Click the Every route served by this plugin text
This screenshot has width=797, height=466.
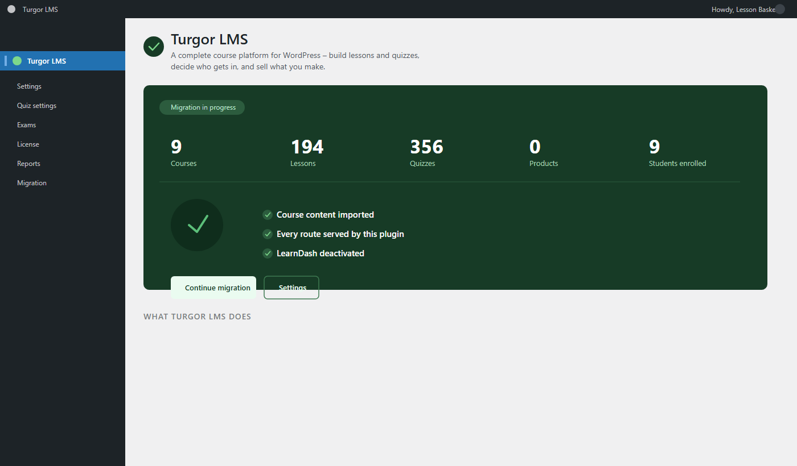(x=340, y=234)
